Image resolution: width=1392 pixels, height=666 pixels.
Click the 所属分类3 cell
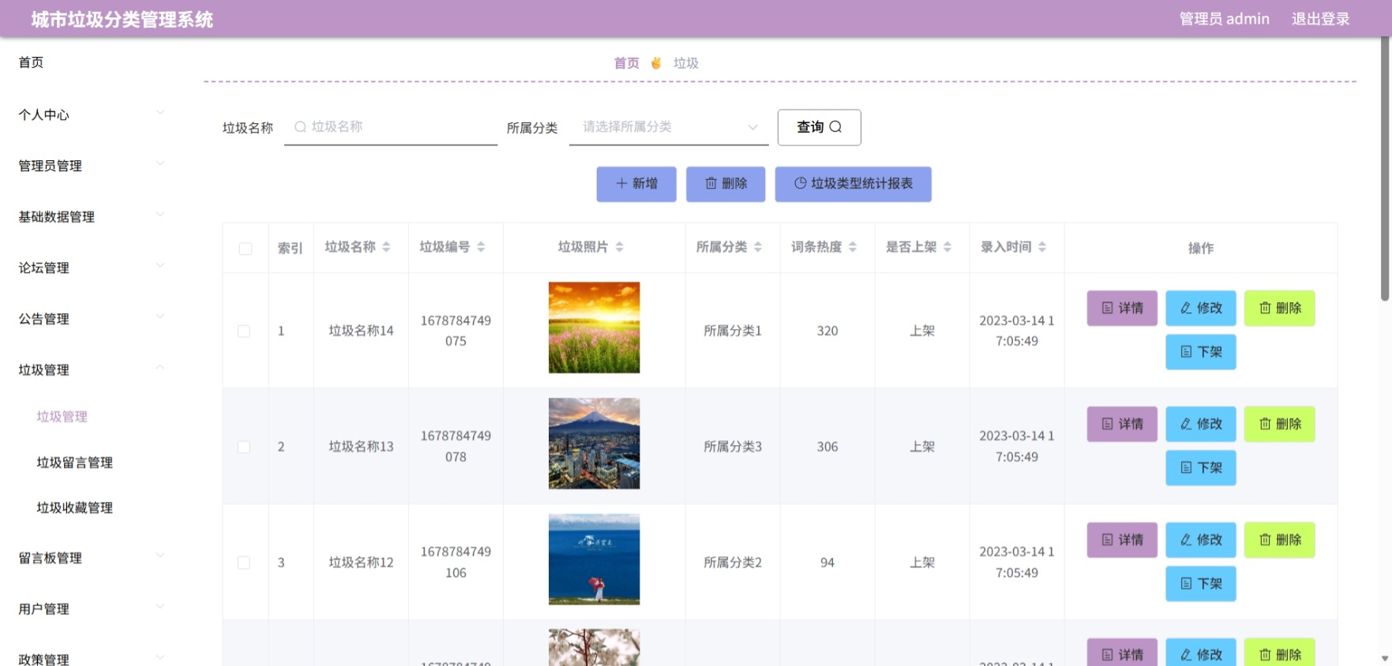tap(733, 447)
